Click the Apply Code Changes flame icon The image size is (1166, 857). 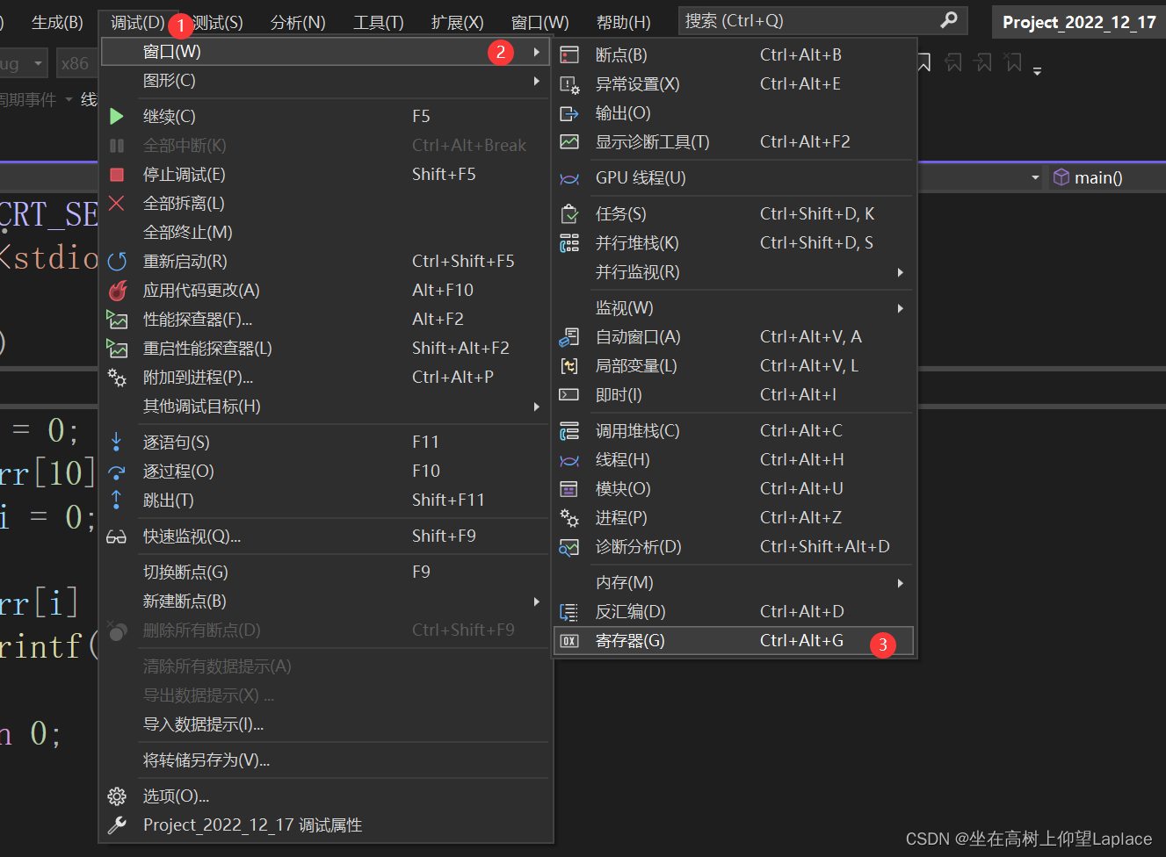(117, 290)
